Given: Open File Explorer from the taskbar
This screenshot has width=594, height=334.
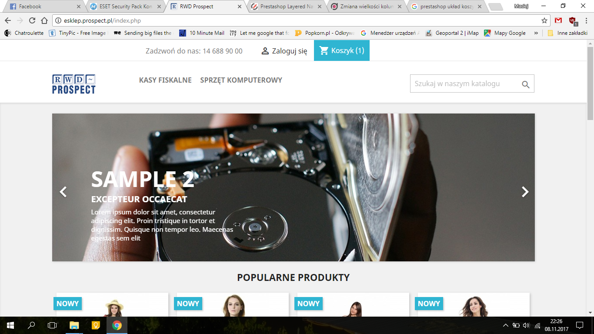Looking at the screenshot, I should click(74, 325).
